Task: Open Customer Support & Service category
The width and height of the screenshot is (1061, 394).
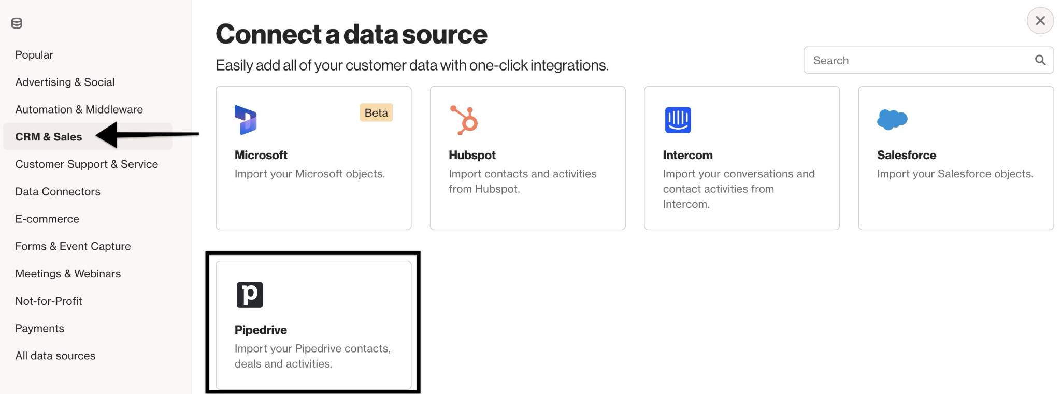Action: [x=87, y=164]
